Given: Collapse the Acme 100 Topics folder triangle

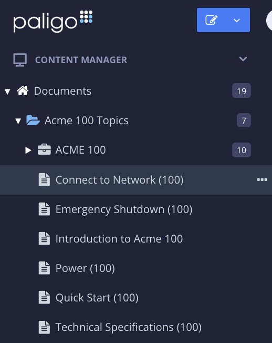Looking at the screenshot, I should point(18,121).
